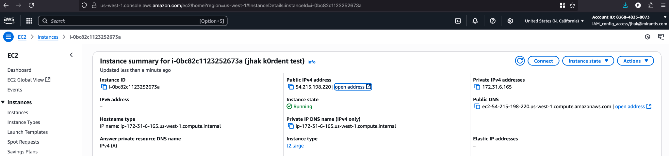Expand the Actions dropdown
Viewport: 669px width, 156px height.
pos(635,61)
